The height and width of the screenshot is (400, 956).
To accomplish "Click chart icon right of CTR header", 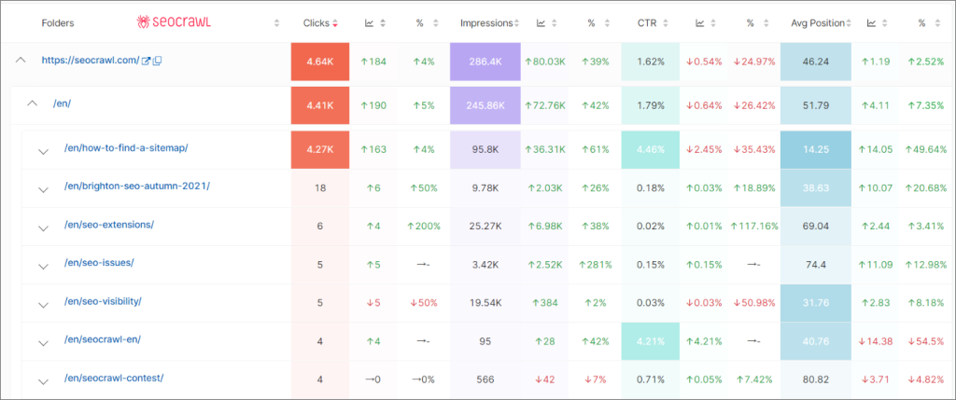I will 701,22.
